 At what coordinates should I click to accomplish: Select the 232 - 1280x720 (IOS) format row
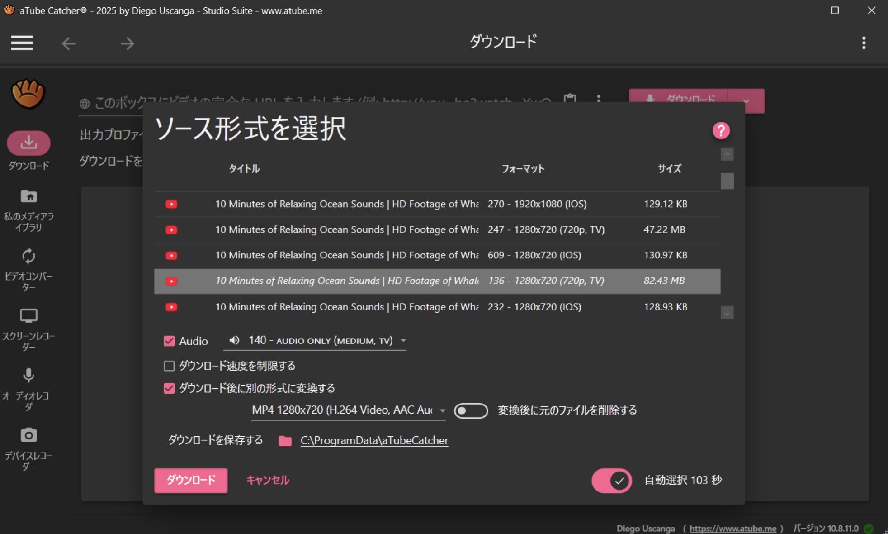coord(437,307)
